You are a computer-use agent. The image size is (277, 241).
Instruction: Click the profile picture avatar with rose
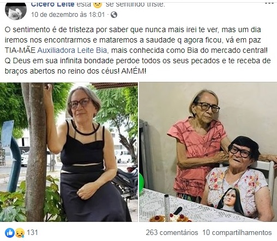(16, 11)
